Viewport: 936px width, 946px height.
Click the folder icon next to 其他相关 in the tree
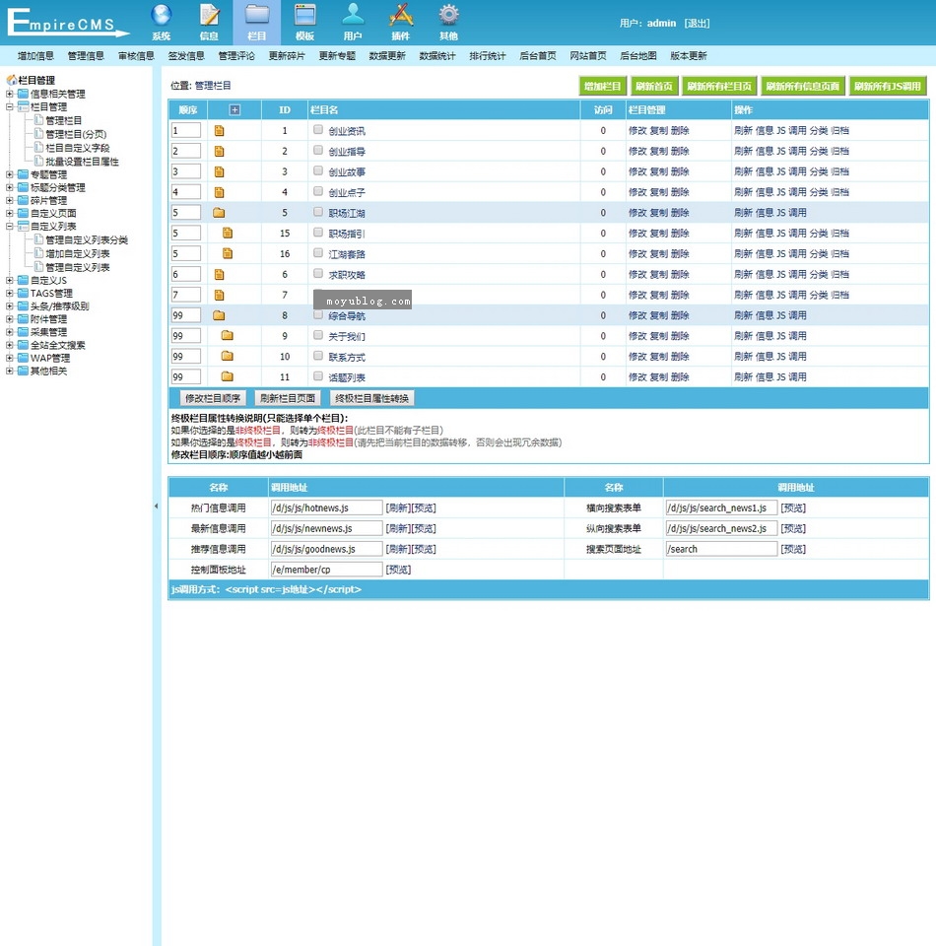[x=23, y=371]
